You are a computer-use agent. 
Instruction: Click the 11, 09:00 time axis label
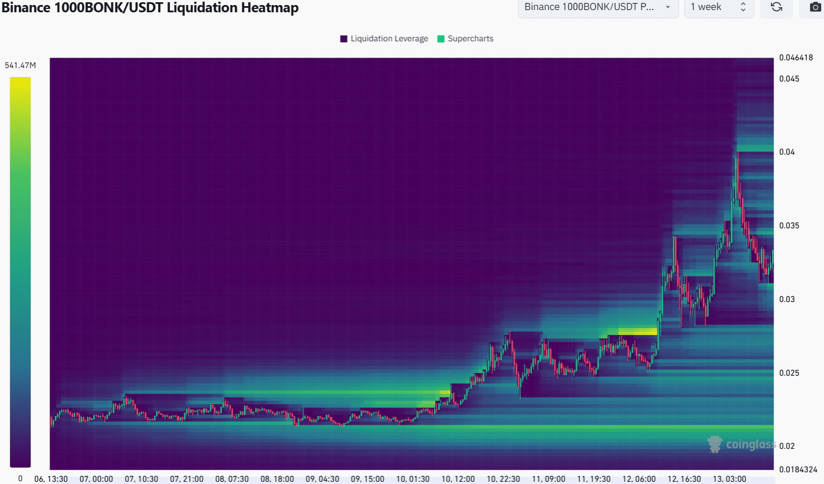point(548,479)
